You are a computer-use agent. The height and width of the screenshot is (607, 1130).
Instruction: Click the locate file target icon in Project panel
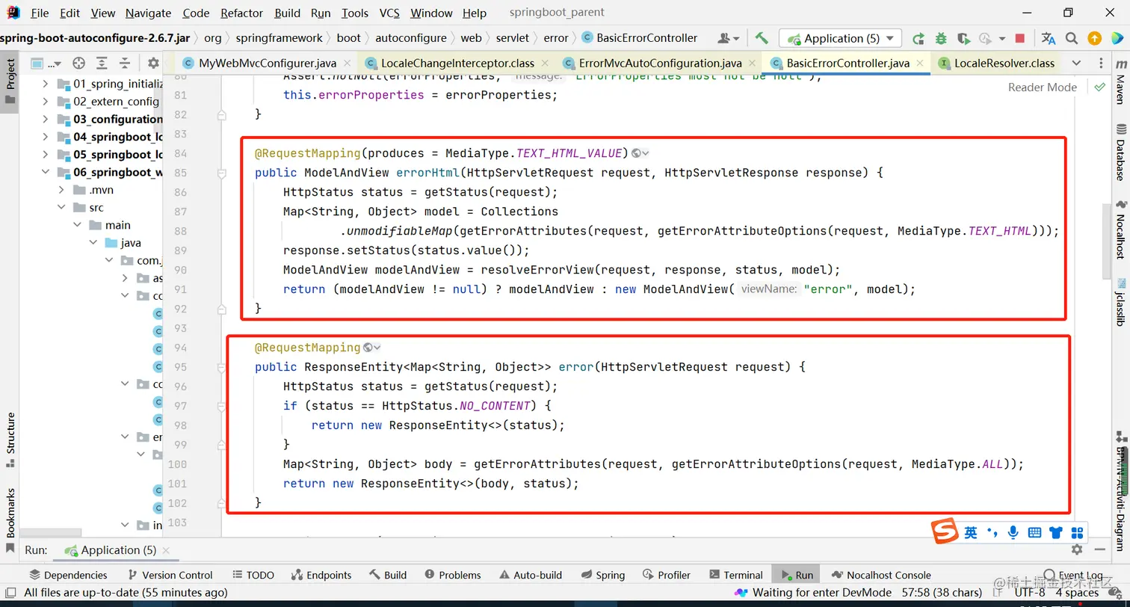[78, 63]
